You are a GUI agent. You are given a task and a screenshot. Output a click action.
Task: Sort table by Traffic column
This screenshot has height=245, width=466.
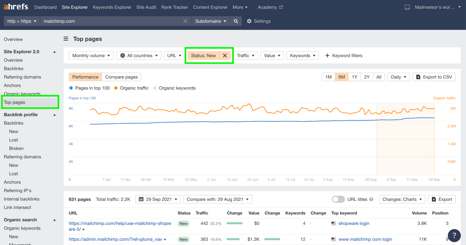click(202, 213)
